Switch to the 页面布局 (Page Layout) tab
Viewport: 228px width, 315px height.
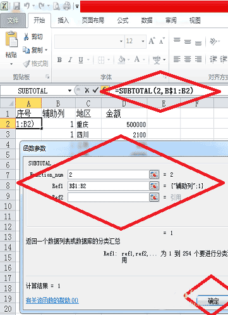point(93,20)
